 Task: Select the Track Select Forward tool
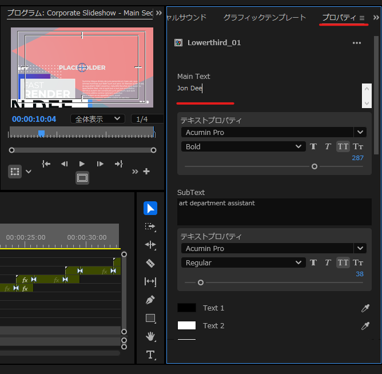150,226
